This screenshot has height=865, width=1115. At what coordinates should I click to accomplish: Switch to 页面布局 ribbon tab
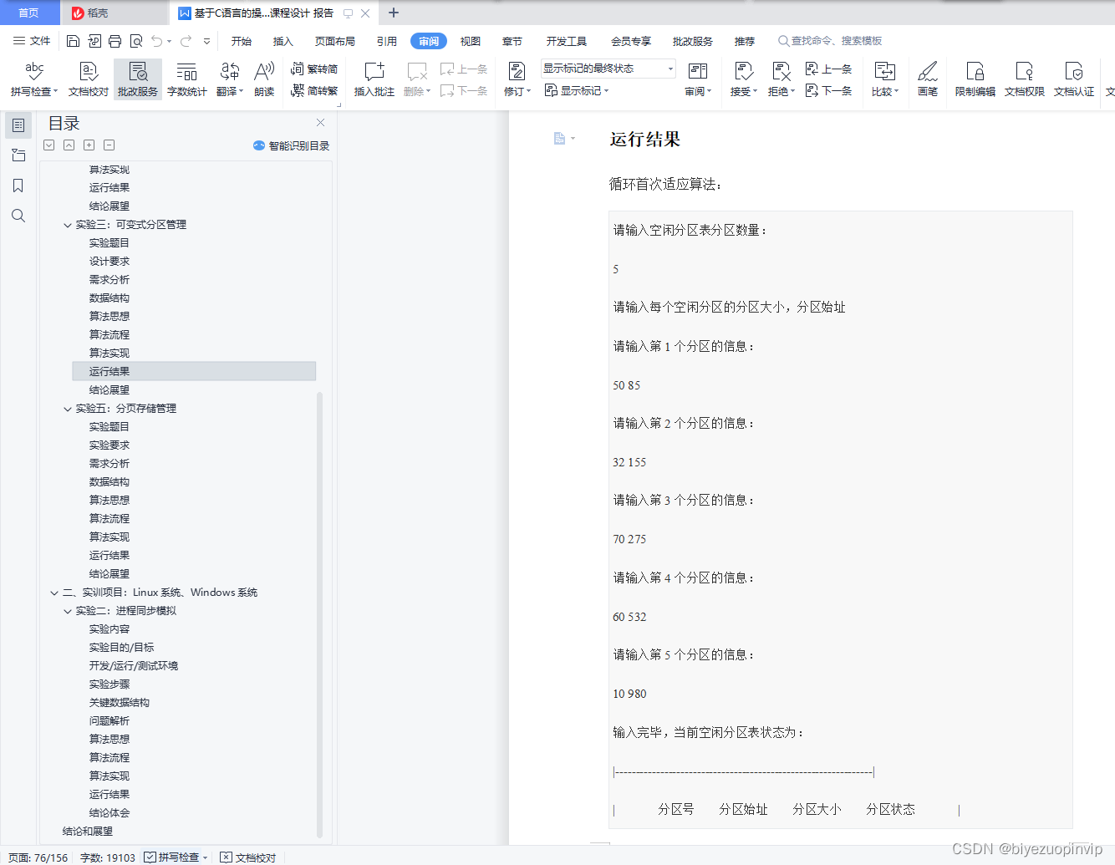335,41
